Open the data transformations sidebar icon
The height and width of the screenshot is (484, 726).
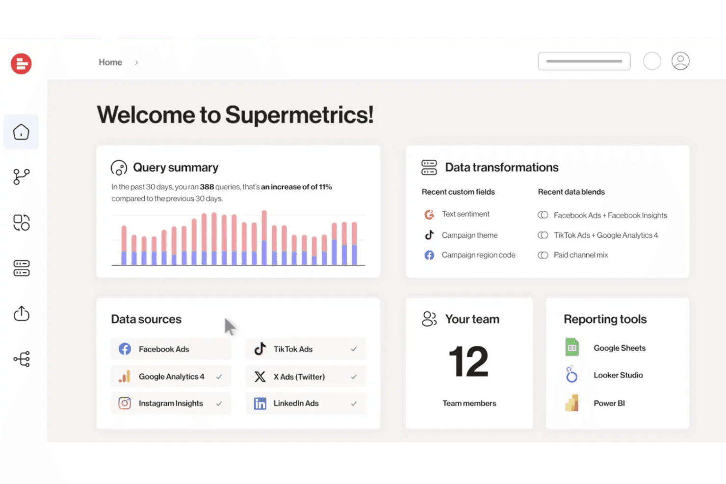point(21,268)
